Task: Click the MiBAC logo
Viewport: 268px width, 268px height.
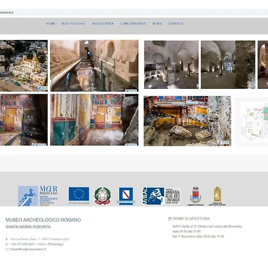Action: coord(154,196)
